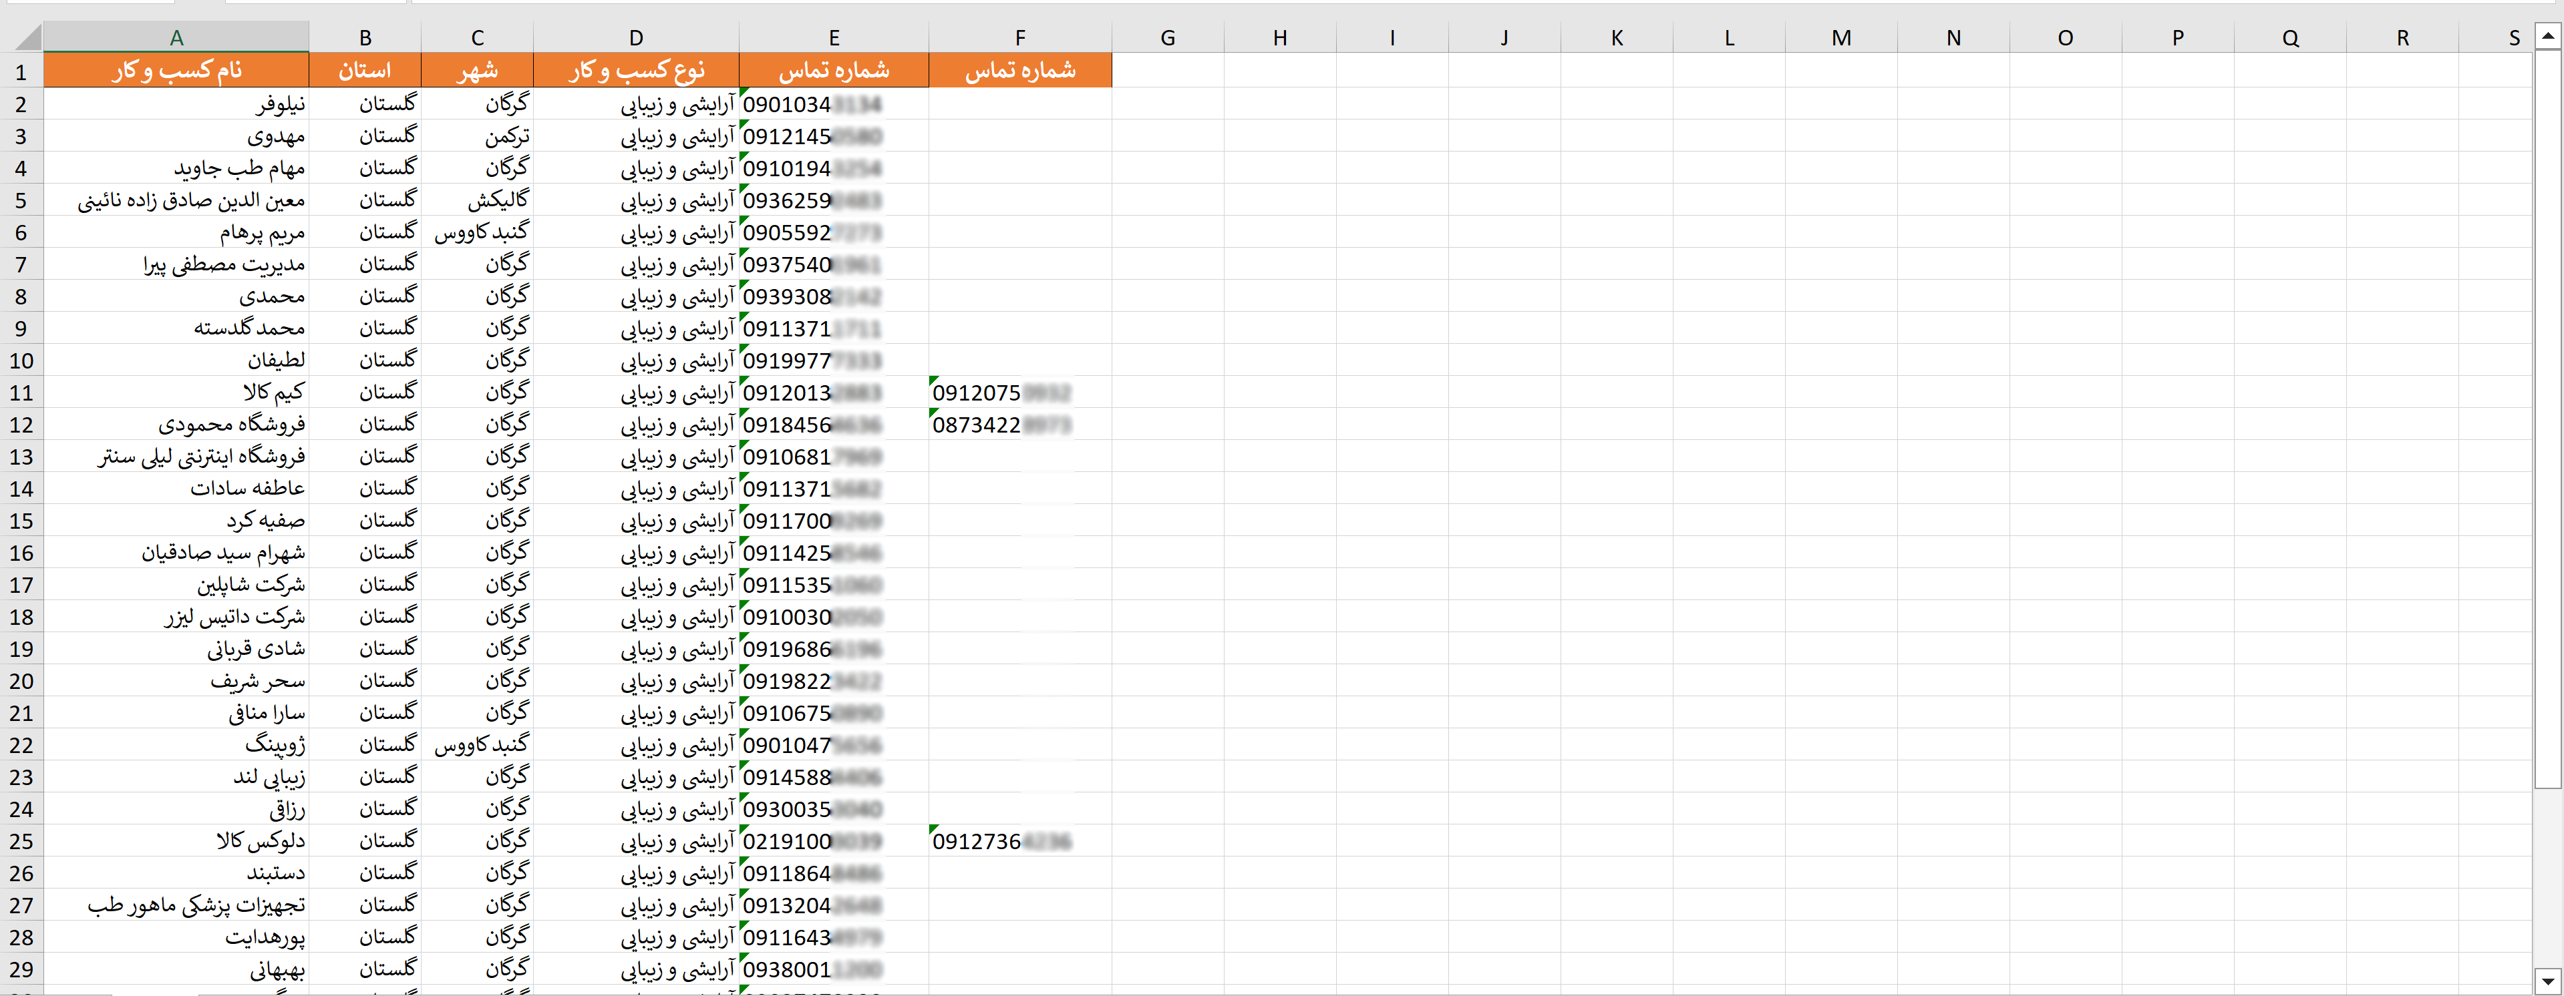Click phone cell starting 0912736 in column F
Screen dimensions: 2564x996
[x=1020, y=840]
